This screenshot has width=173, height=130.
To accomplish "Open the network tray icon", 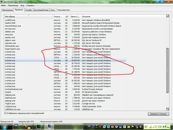I will (137, 127).
